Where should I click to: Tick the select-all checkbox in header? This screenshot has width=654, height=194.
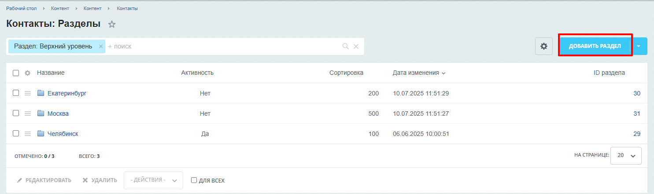pos(16,73)
